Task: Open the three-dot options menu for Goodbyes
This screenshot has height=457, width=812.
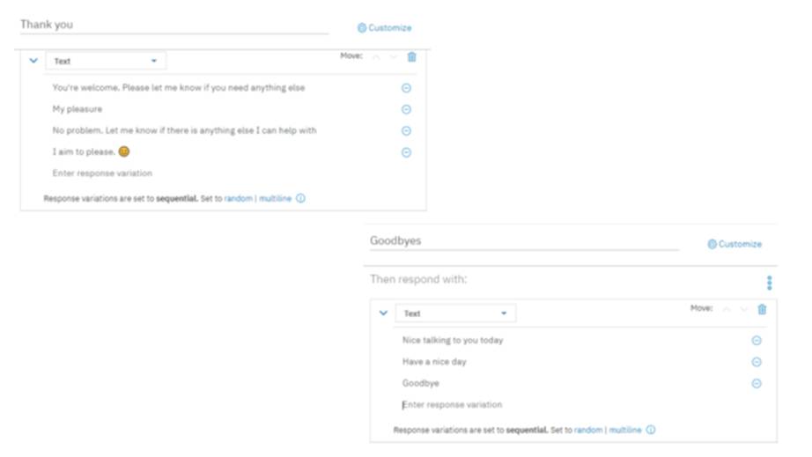Action: click(770, 283)
